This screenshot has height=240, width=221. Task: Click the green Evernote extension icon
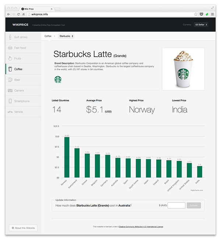(207, 14)
